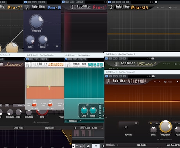Click camera snapshot icon in Timeless 3 window
This screenshot has width=180, height=148.
click(x=153, y=58)
